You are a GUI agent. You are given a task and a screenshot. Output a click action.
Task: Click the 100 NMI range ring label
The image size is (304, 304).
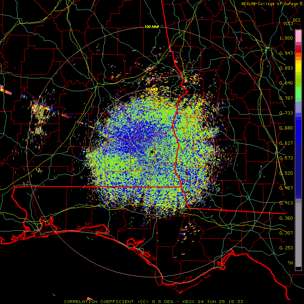pos(152,27)
